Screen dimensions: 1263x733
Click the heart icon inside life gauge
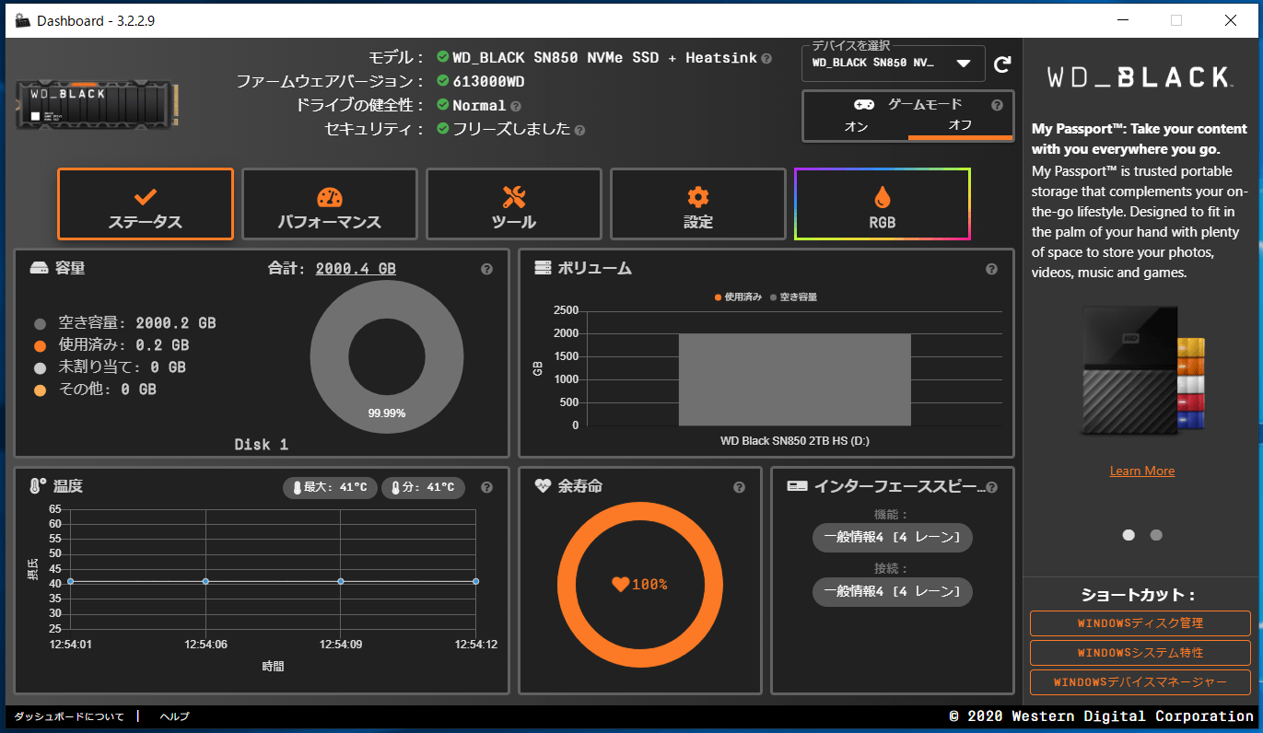pos(620,584)
